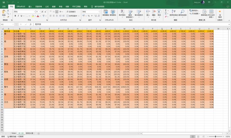Click the Paste icon in clipboard group
Image resolution: width=231 pixels, height=138 pixels.
[x=4, y=13]
